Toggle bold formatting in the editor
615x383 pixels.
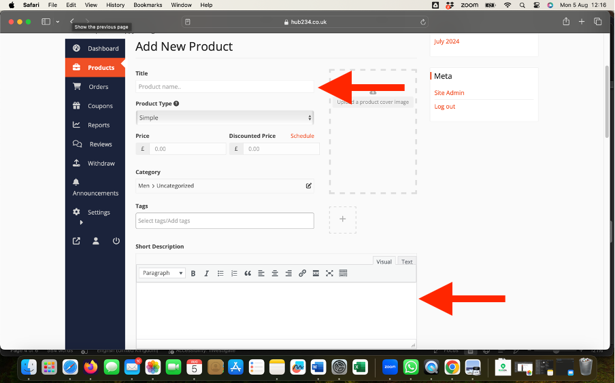(x=193, y=273)
